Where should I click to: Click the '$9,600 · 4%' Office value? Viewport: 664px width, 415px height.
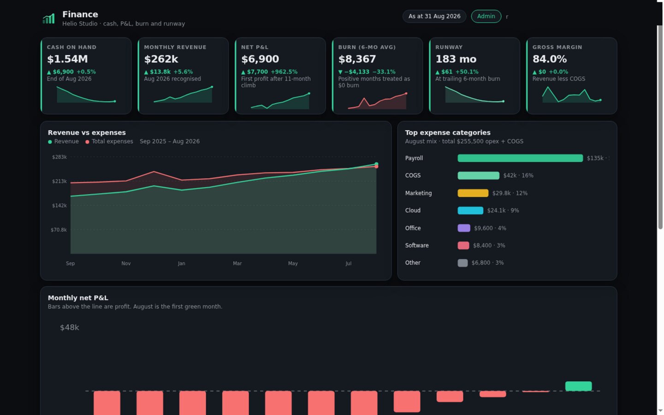click(490, 228)
